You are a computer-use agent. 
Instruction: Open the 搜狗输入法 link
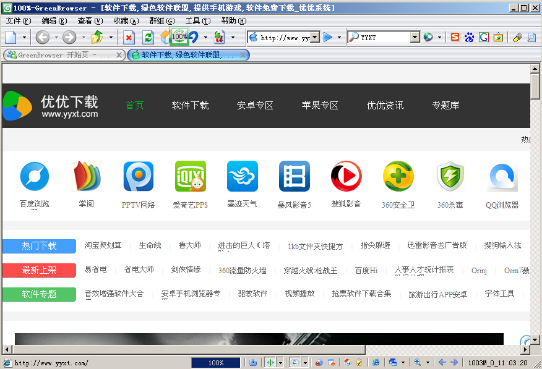click(502, 245)
